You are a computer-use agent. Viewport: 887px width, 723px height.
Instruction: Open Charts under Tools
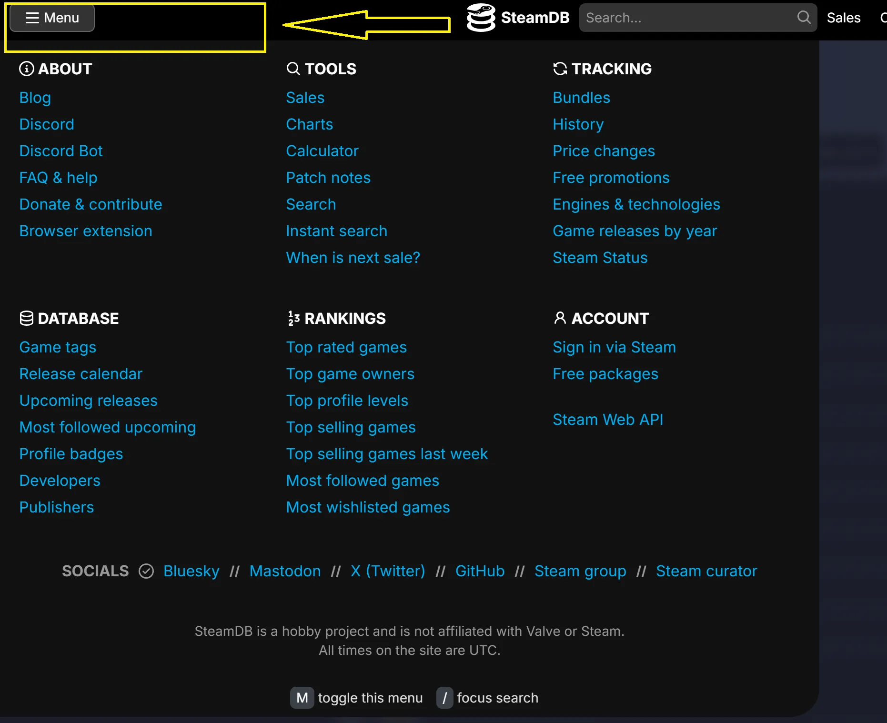click(310, 124)
